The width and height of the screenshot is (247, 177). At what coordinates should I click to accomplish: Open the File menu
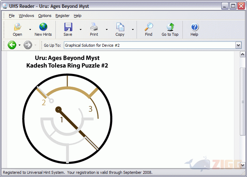click(12, 16)
